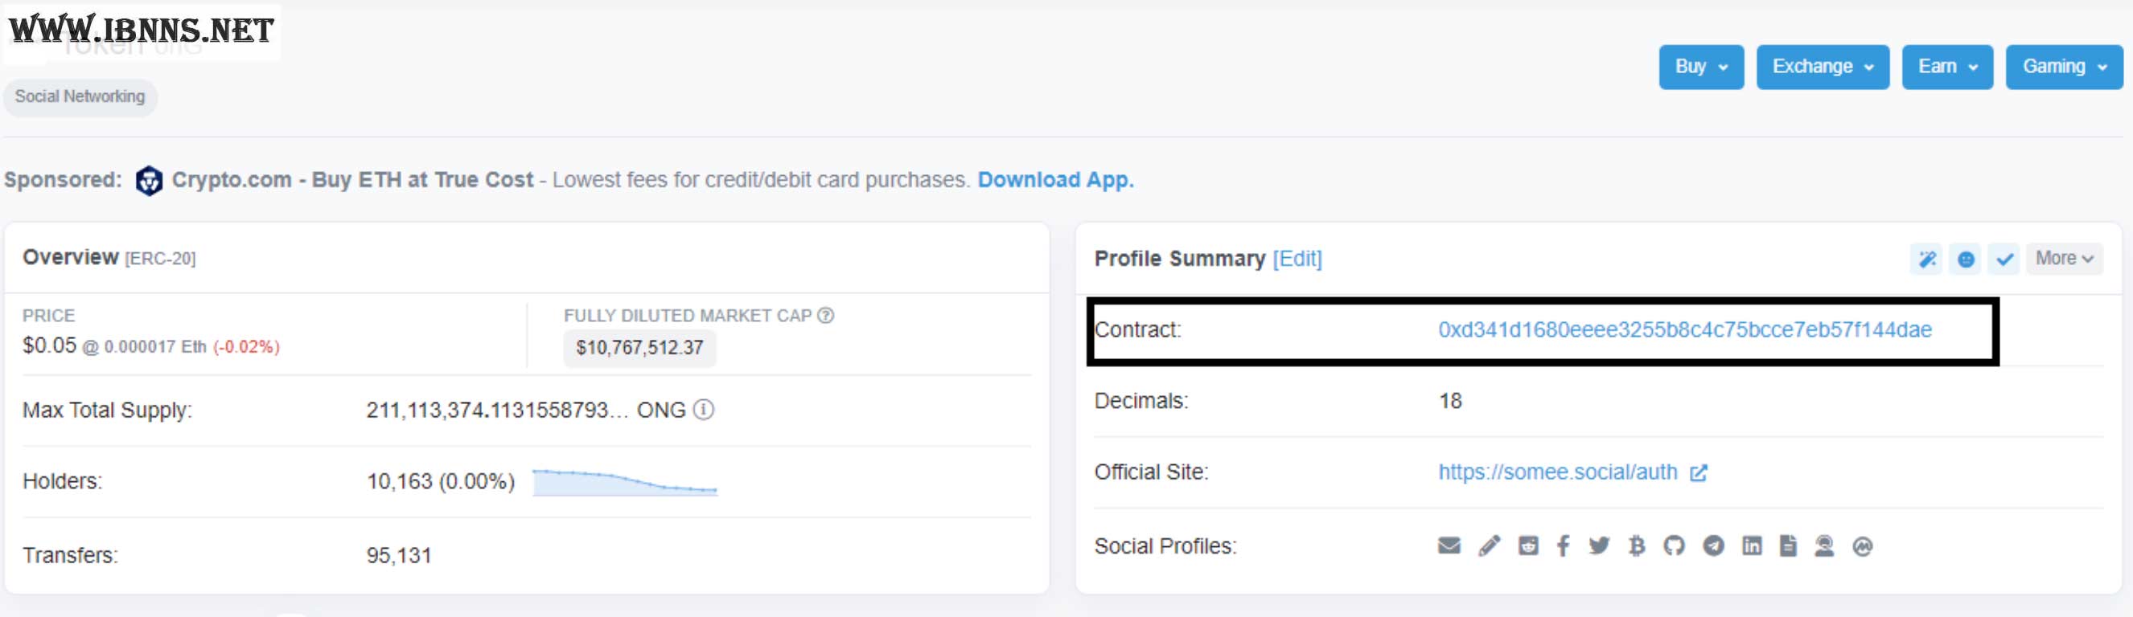Open the whitepaper document icon
Screen dimensions: 2133x617
(x=1788, y=545)
